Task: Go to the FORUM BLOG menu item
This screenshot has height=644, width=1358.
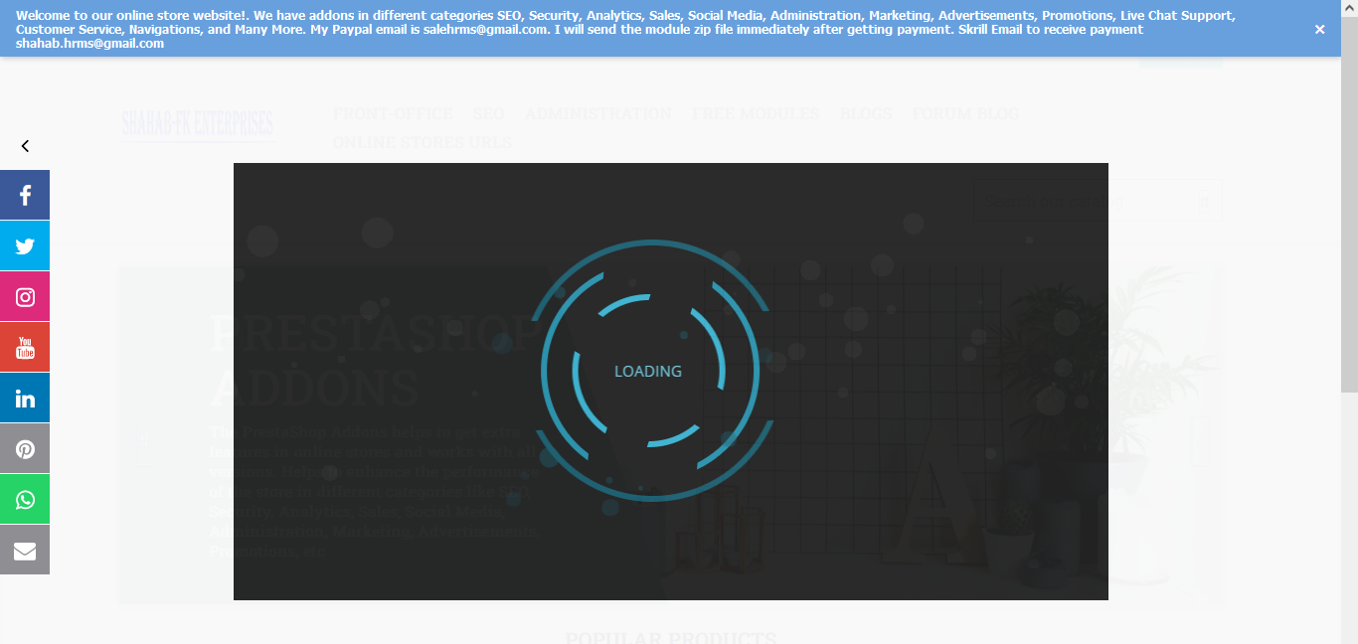Action: pyautogui.click(x=965, y=113)
